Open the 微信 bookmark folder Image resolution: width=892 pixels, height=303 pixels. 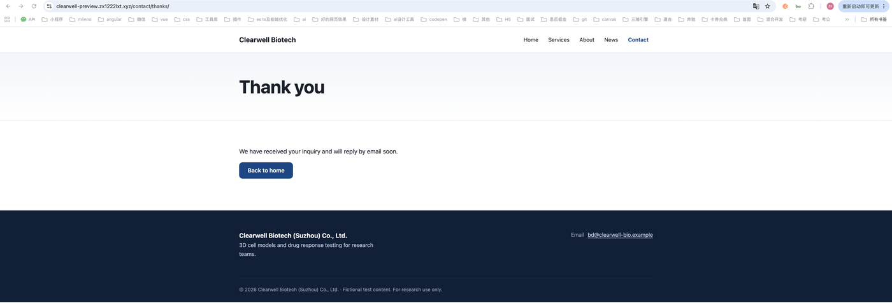coord(137,19)
